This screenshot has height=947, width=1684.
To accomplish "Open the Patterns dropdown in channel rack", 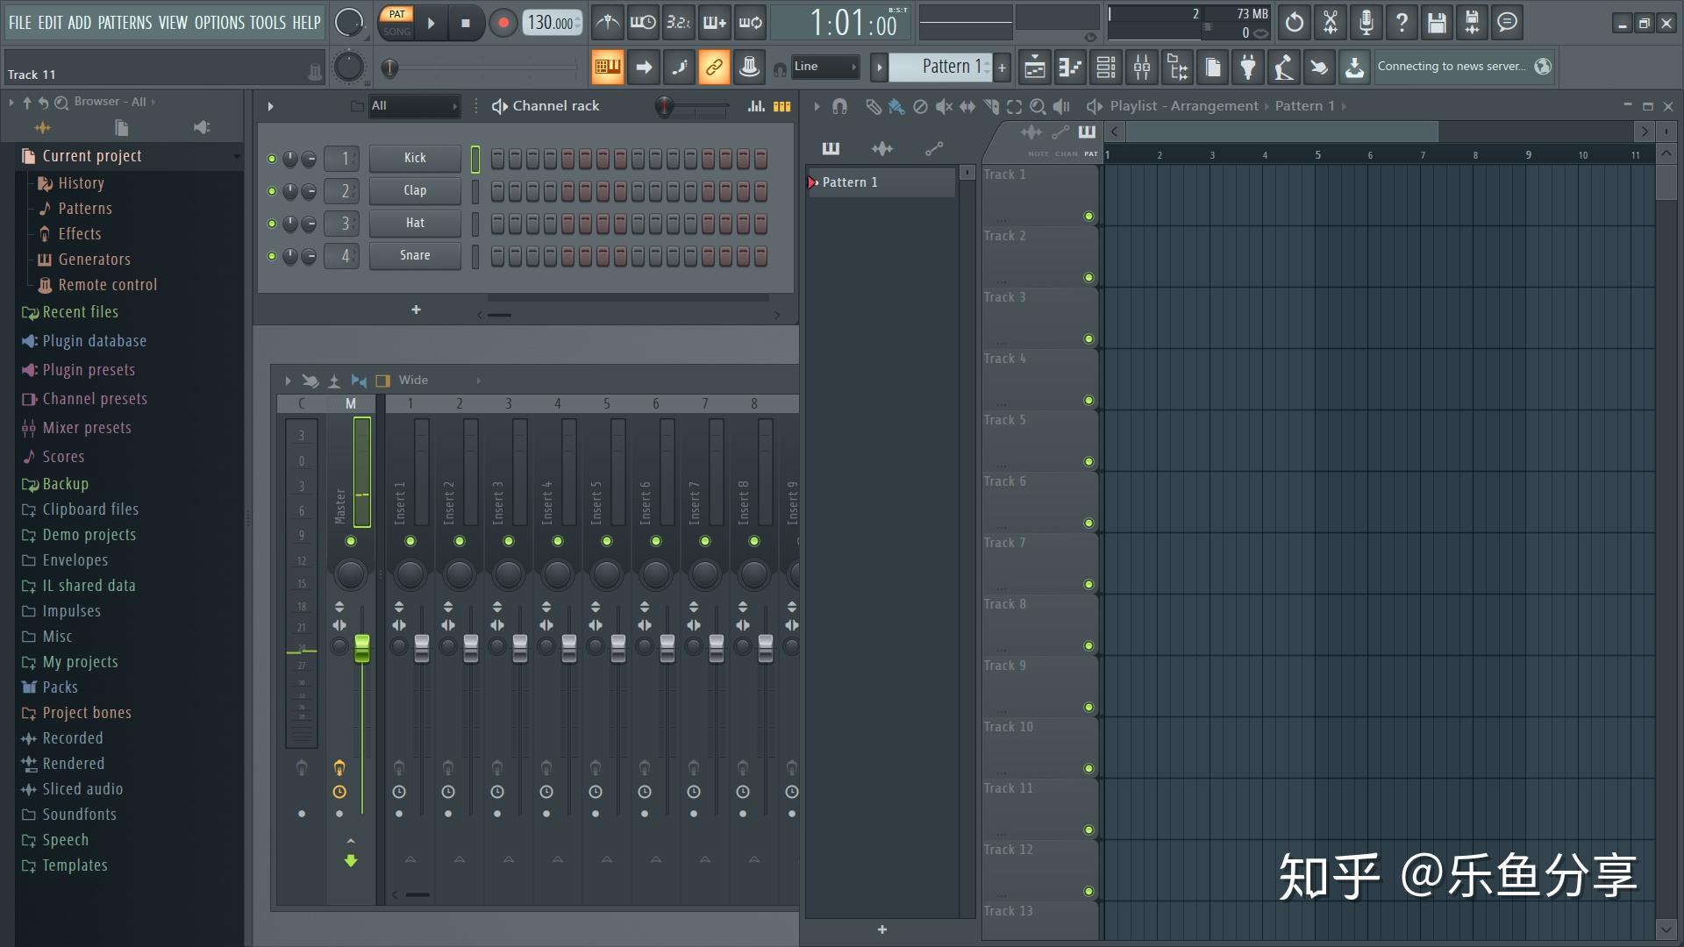I will tap(410, 105).
